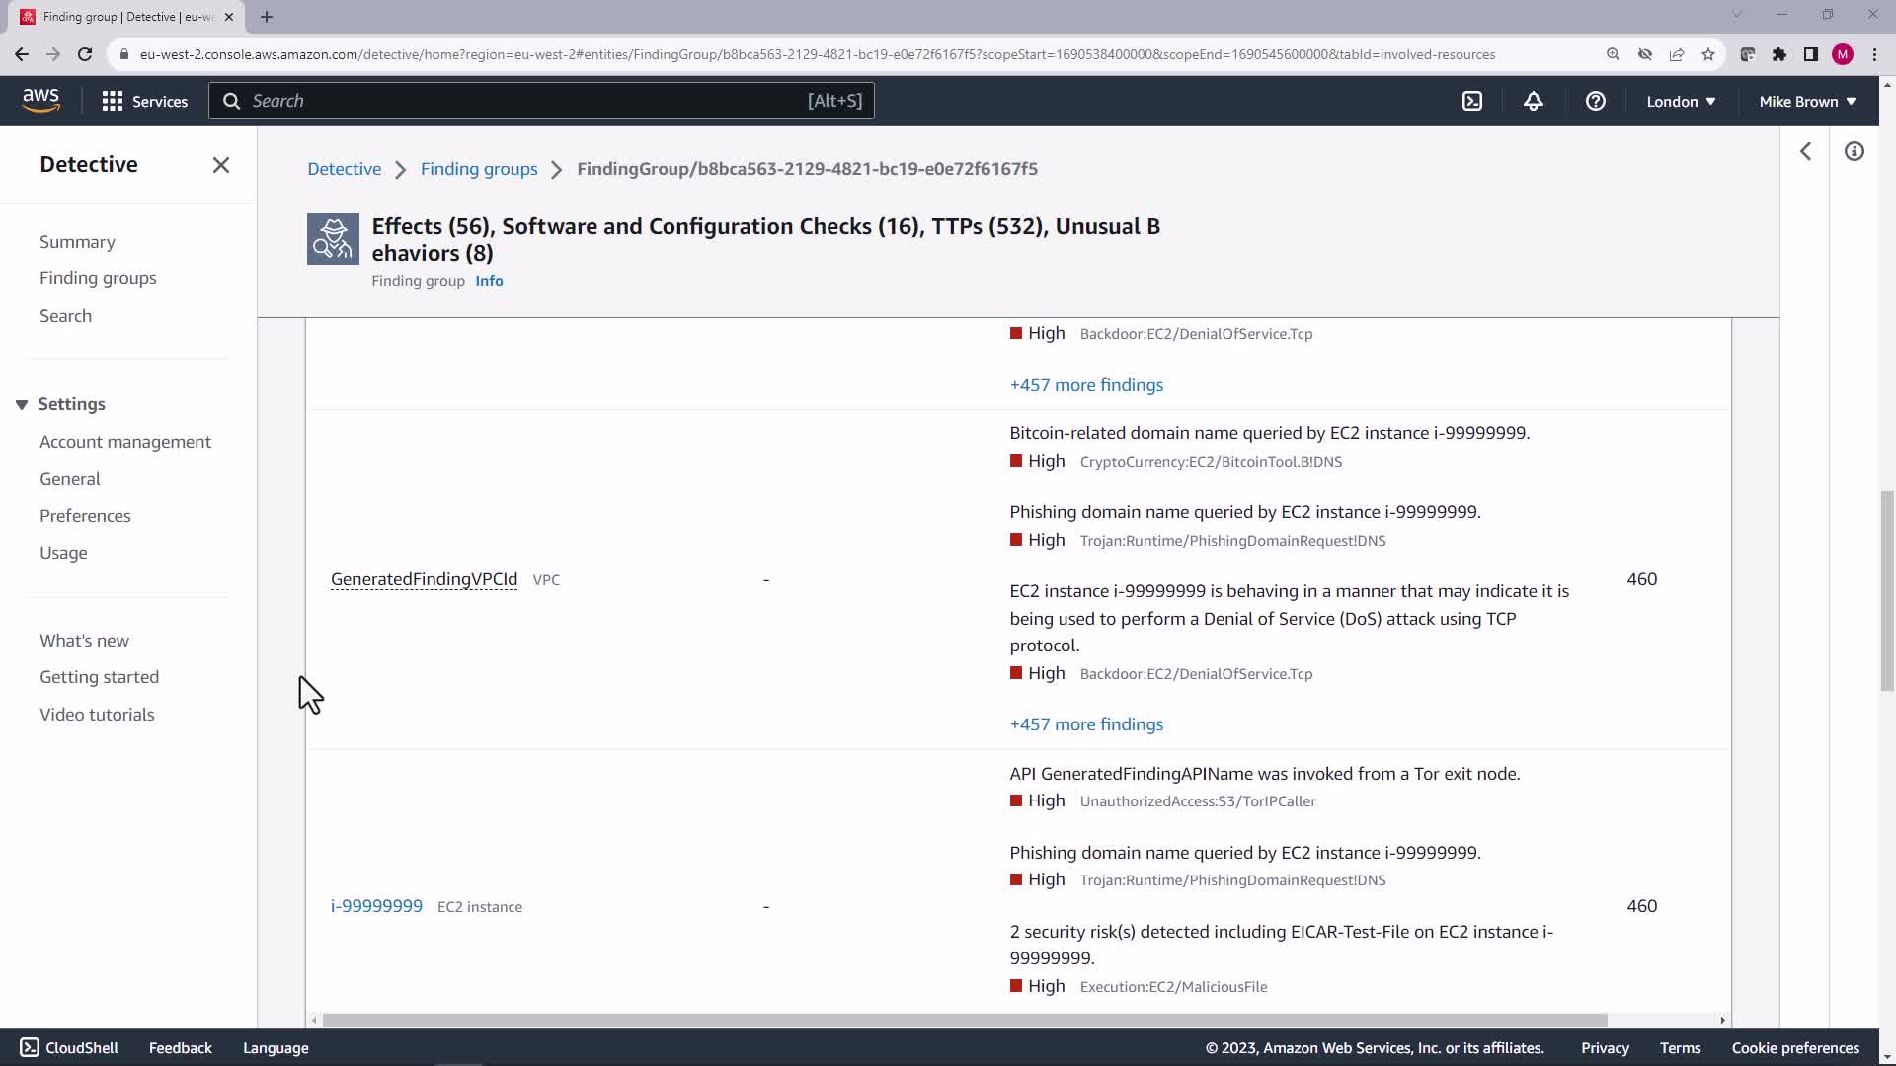Screen dimensions: 1896x1066
Task: Open the i-99999999 EC2 instance link
Action: (376, 906)
